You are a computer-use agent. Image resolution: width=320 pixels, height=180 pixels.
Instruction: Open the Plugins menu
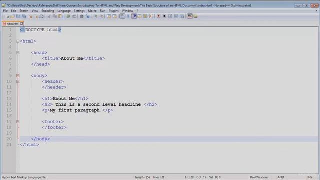(113, 11)
